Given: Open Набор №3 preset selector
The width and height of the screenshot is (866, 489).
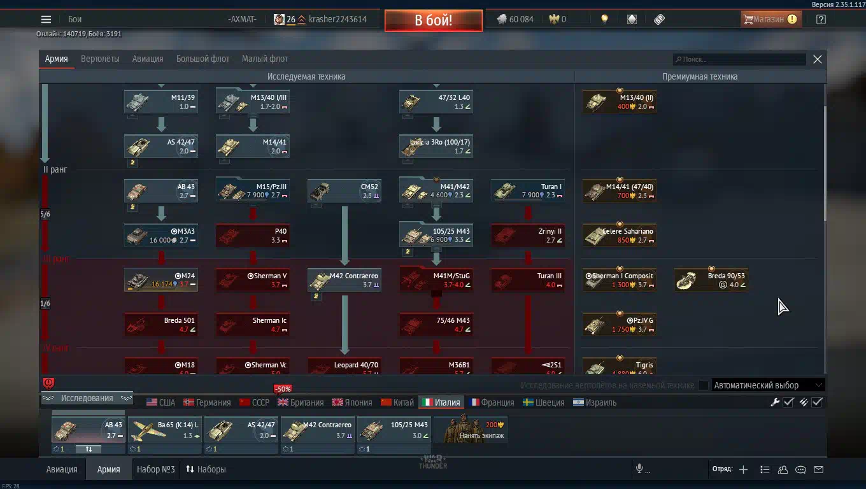Looking at the screenshot, I should pos(155,469).
